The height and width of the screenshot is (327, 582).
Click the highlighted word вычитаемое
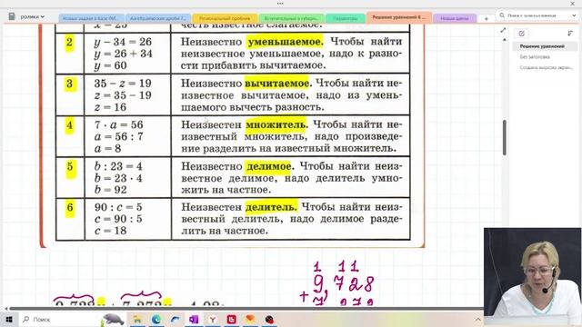point(276,83)
